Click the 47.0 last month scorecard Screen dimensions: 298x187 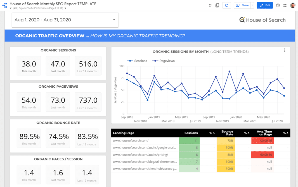pos(58,66)
